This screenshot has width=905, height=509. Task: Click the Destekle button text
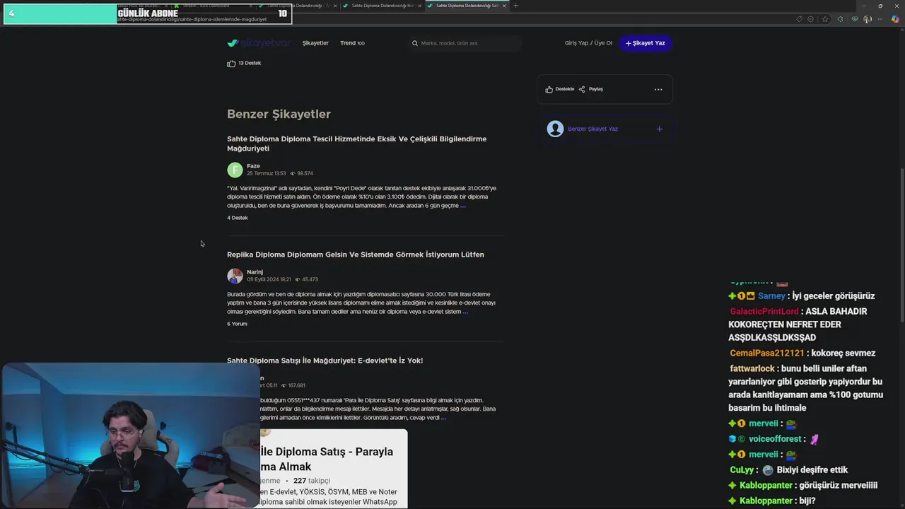click(565, 89)
